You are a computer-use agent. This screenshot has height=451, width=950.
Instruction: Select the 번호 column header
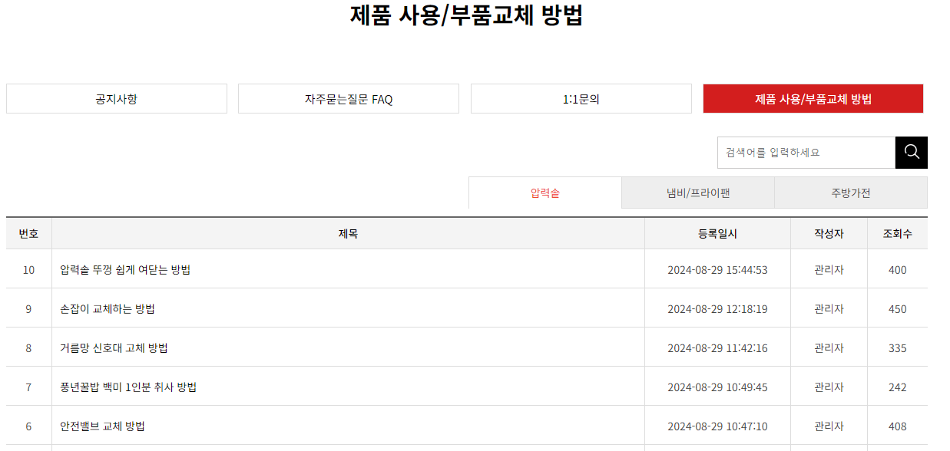click(x=28, y=233)
